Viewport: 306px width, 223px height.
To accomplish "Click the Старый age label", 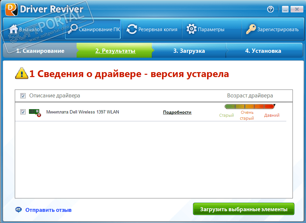I will 226,115.
